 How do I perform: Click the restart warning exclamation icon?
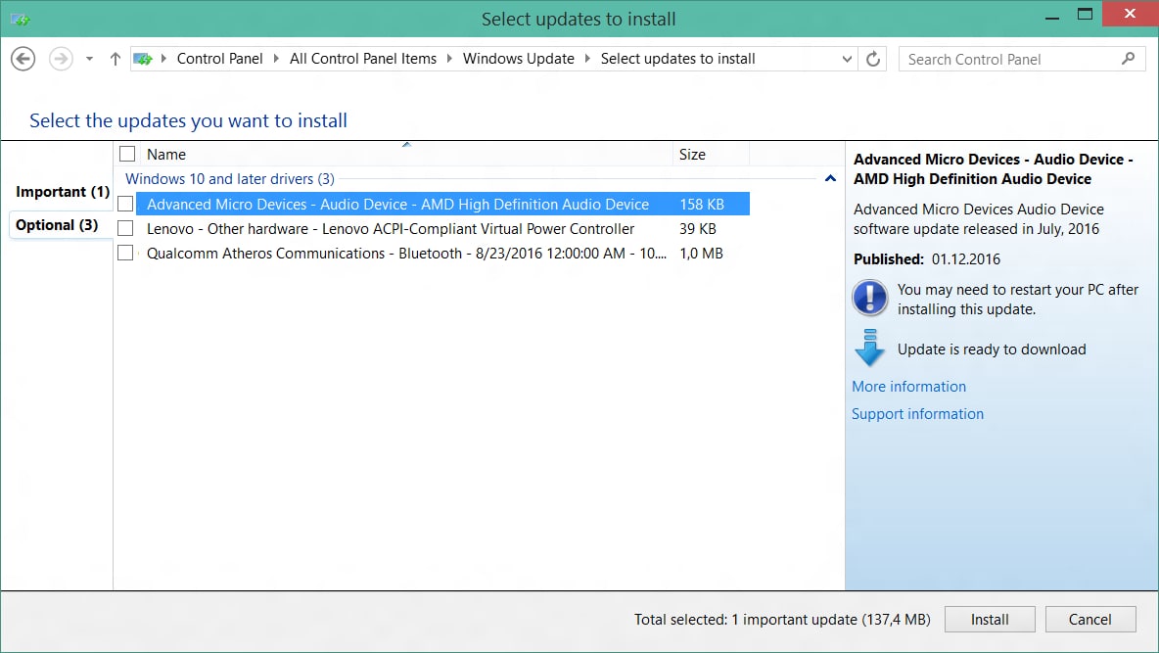(870, 298)
